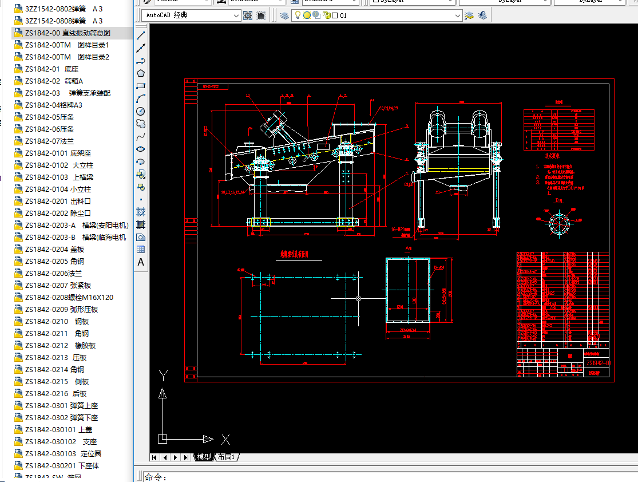Select the Revision Cloud tool

(141, 124)
